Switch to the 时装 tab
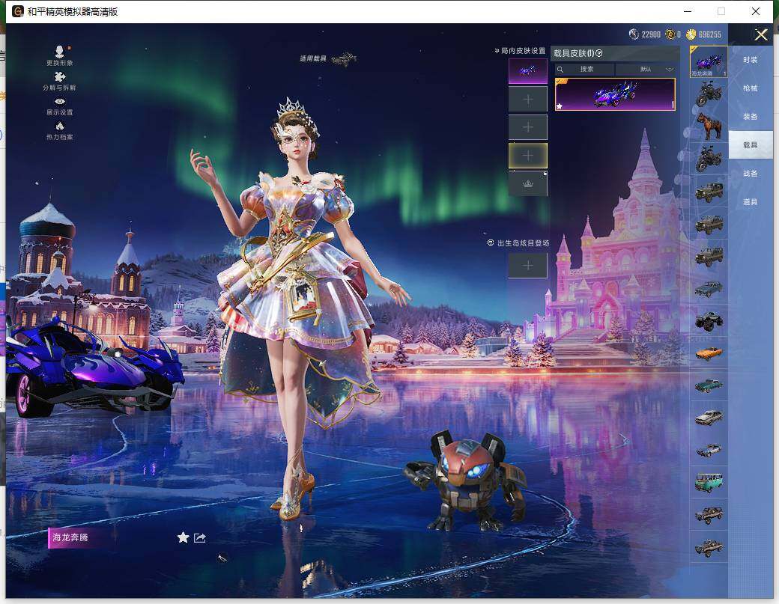The height and width of the screenshot is (604, 779). click(x=751, y=60)
